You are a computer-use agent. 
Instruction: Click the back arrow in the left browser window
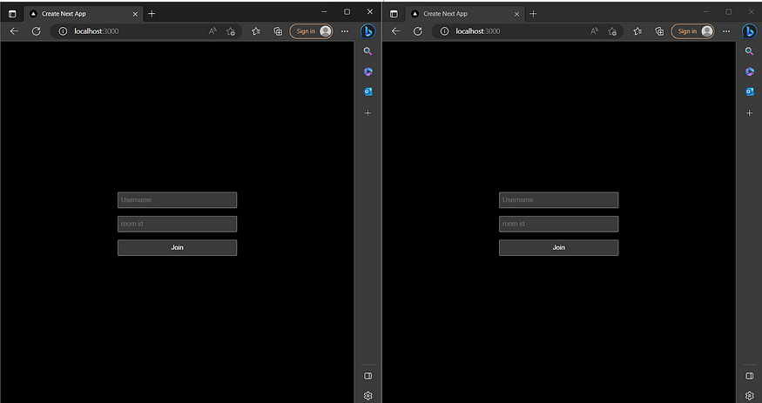point(14,31)
